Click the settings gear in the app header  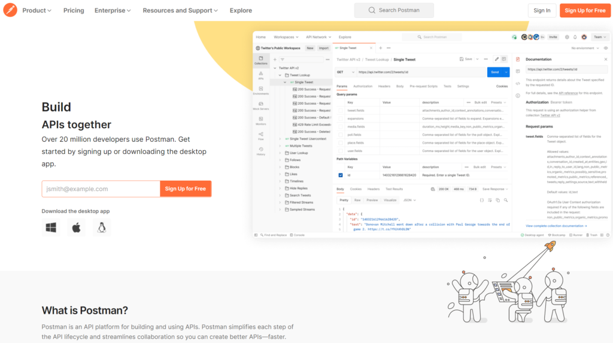[567, 37]
